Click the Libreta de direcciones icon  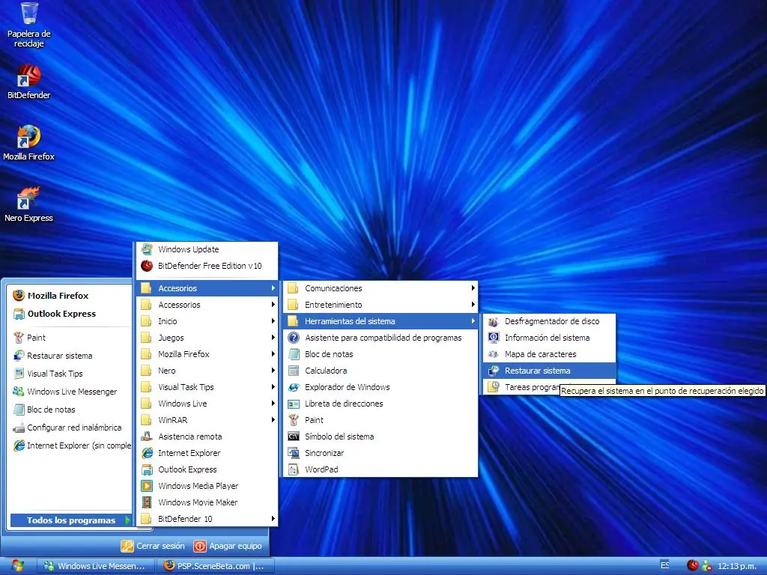294,404
